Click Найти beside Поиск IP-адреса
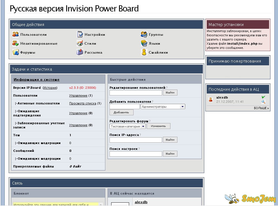 pos(170,140)
